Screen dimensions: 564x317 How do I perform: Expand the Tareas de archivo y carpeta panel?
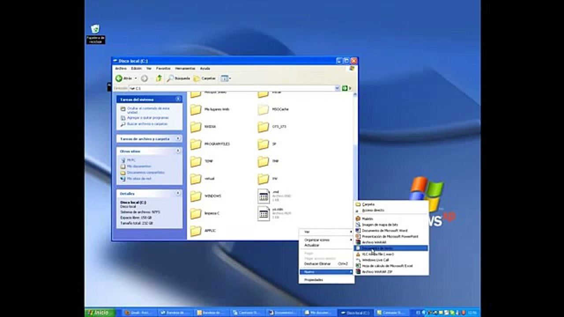(178, 139)
